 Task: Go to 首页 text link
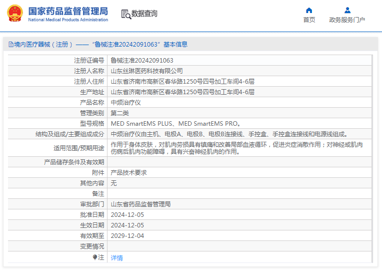309,20
